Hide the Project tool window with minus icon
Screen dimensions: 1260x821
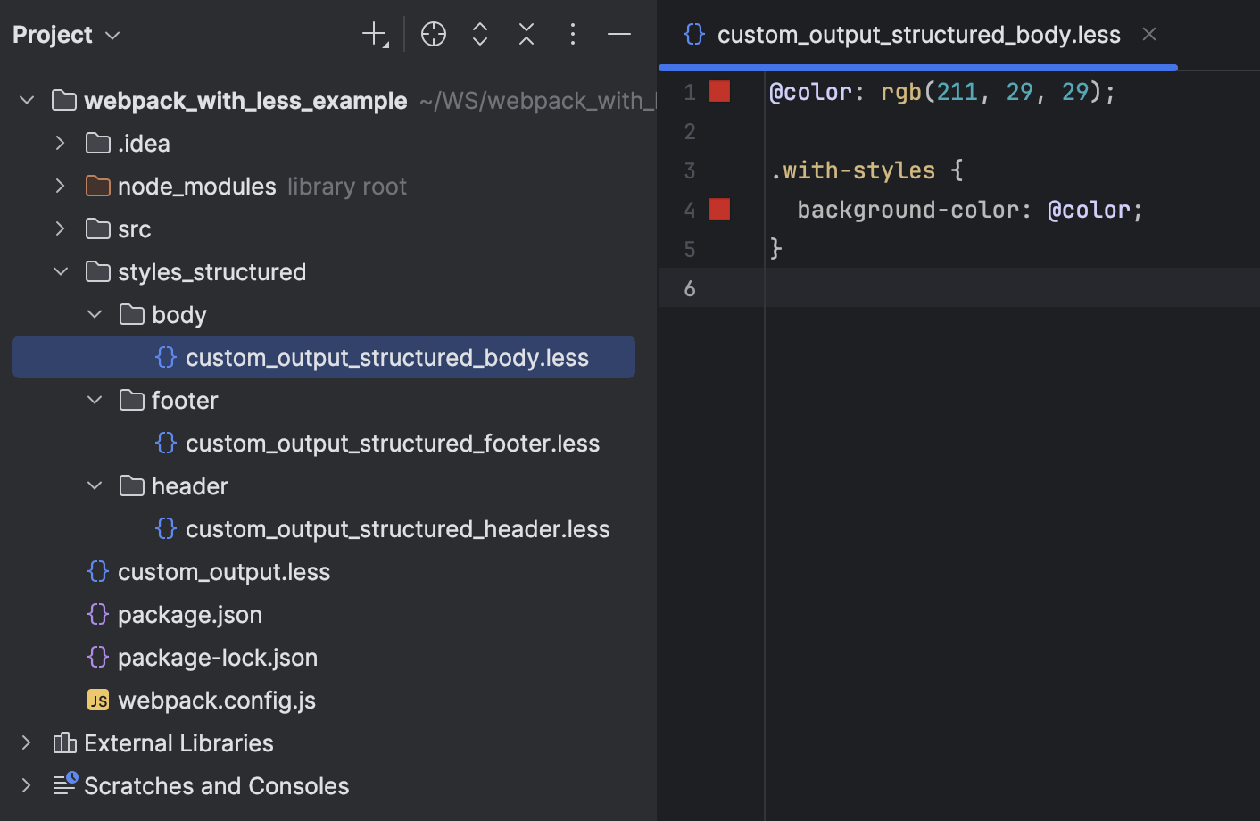[x=619, y=34]
